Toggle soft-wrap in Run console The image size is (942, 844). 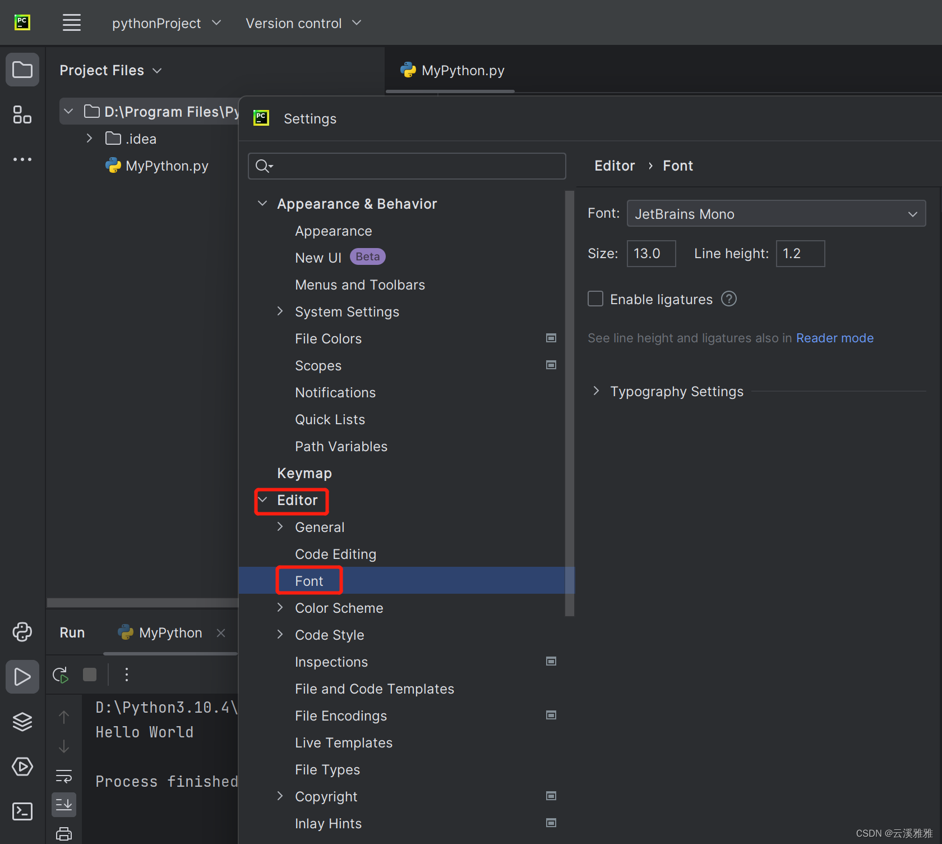64,777
